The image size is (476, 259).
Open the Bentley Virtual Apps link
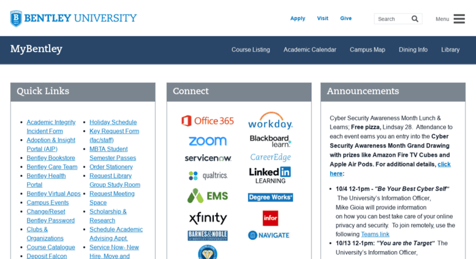pyautogui.click(x=53, y=193)
